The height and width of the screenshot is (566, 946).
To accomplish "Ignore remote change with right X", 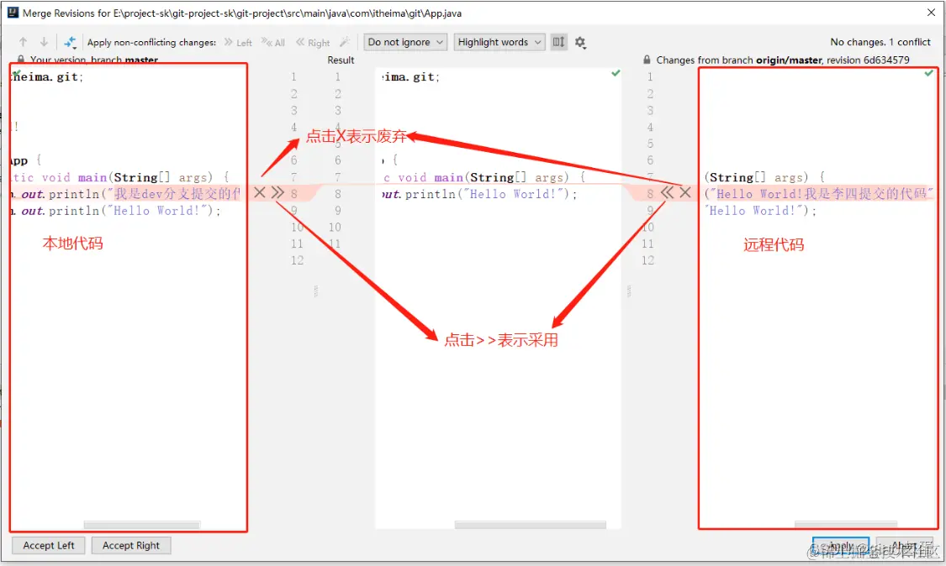I will pos(685,192).
